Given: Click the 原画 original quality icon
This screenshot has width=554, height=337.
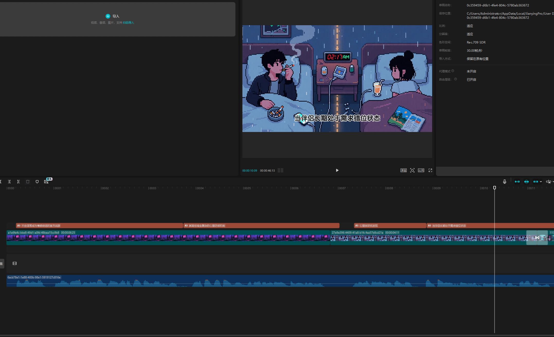Looking at the screenshot, I should click(403, 170).
